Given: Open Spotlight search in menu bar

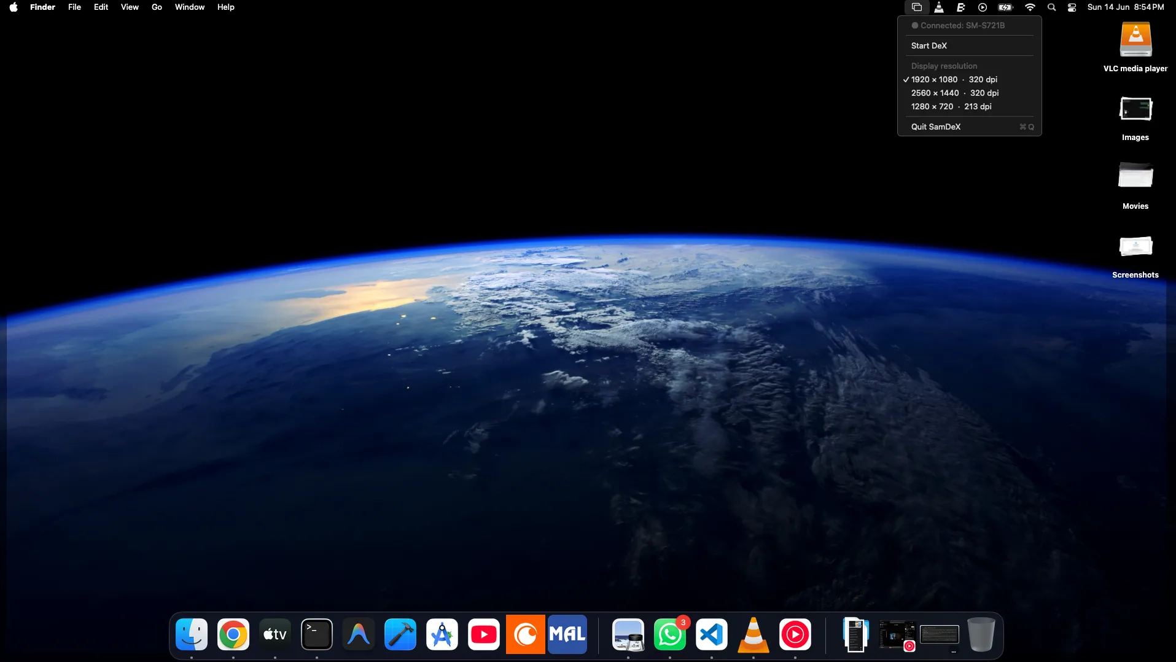Looking at the screenshot, I should pyautogui.click(x=1052, y=7).
